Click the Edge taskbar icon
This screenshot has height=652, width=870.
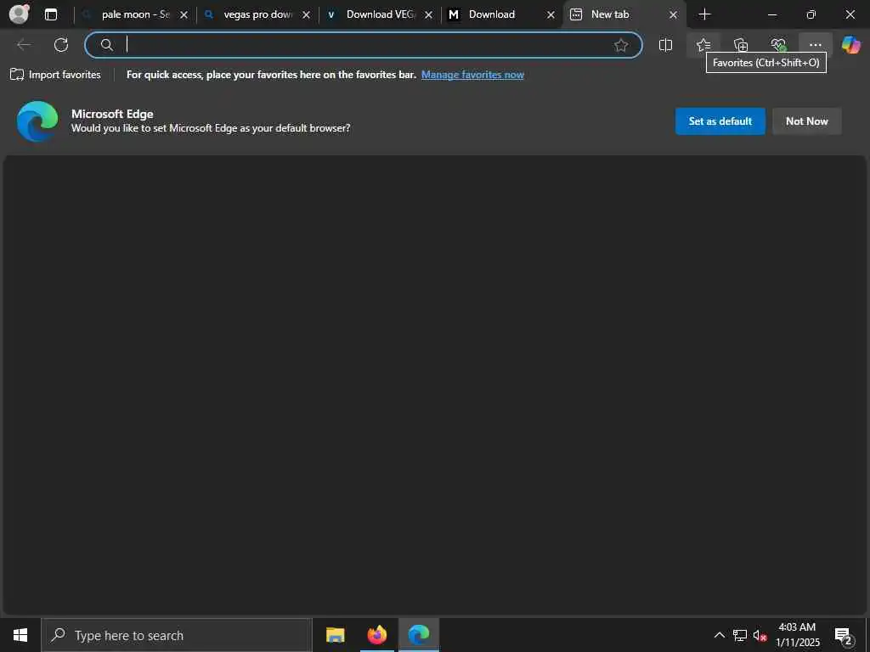tap(419, 635)
